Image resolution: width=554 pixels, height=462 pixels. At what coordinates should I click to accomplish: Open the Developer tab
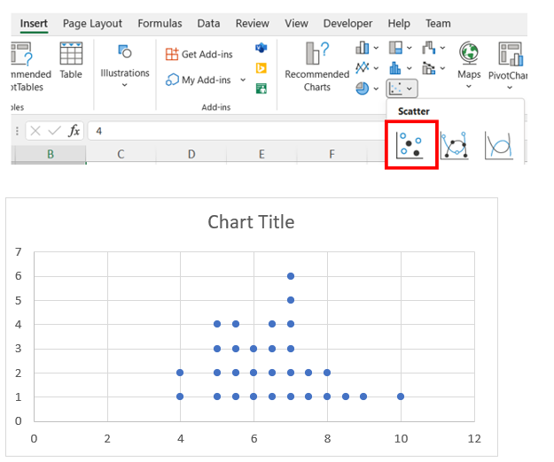(x=347, y=24)
